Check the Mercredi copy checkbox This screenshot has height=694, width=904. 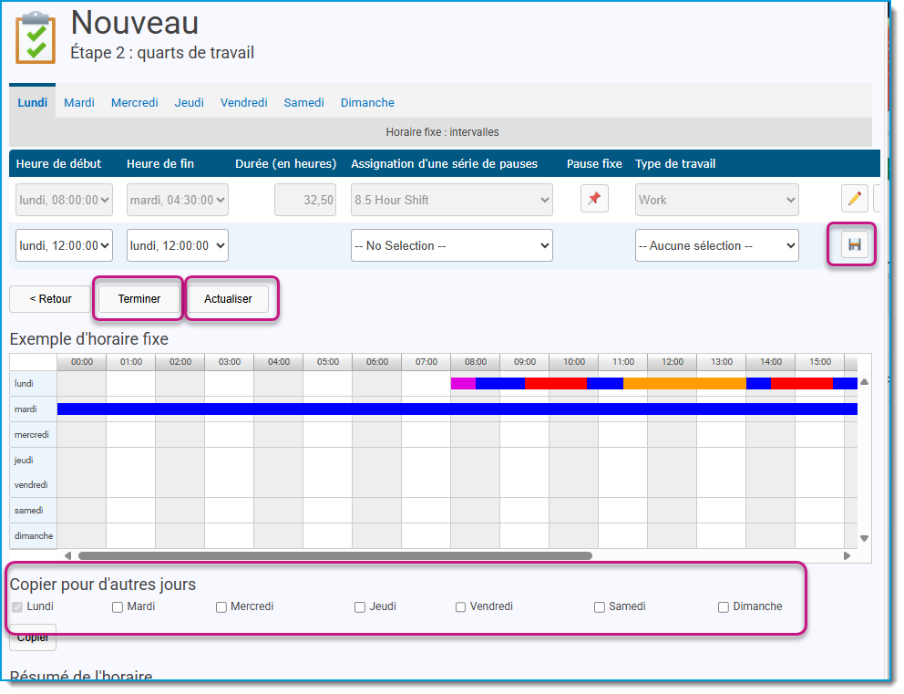pos(221,606)
